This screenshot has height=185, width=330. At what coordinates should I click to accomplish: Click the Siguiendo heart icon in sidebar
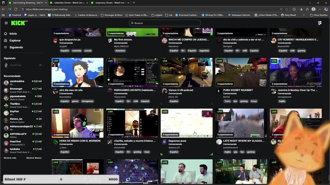coord(5,47)
